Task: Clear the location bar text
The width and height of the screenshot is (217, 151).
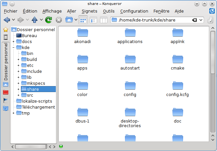Action: [x=194, y=20]
